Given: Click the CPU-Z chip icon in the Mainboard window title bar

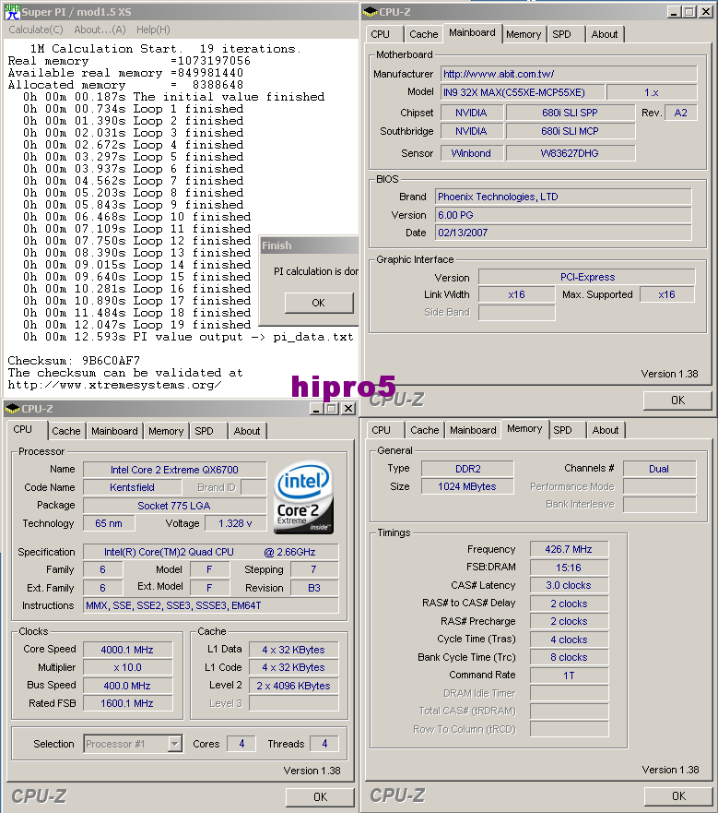Looking at the screenshot, I should (370, 11).
